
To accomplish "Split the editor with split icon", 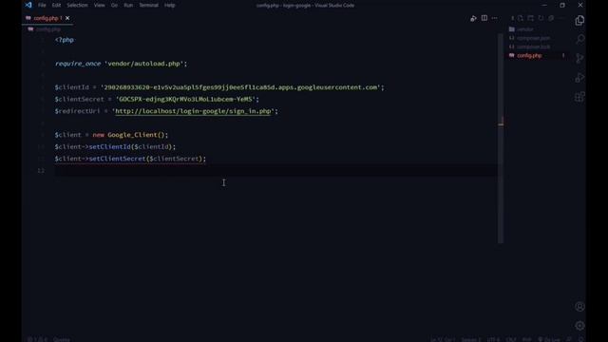I will tap(484, 18).
